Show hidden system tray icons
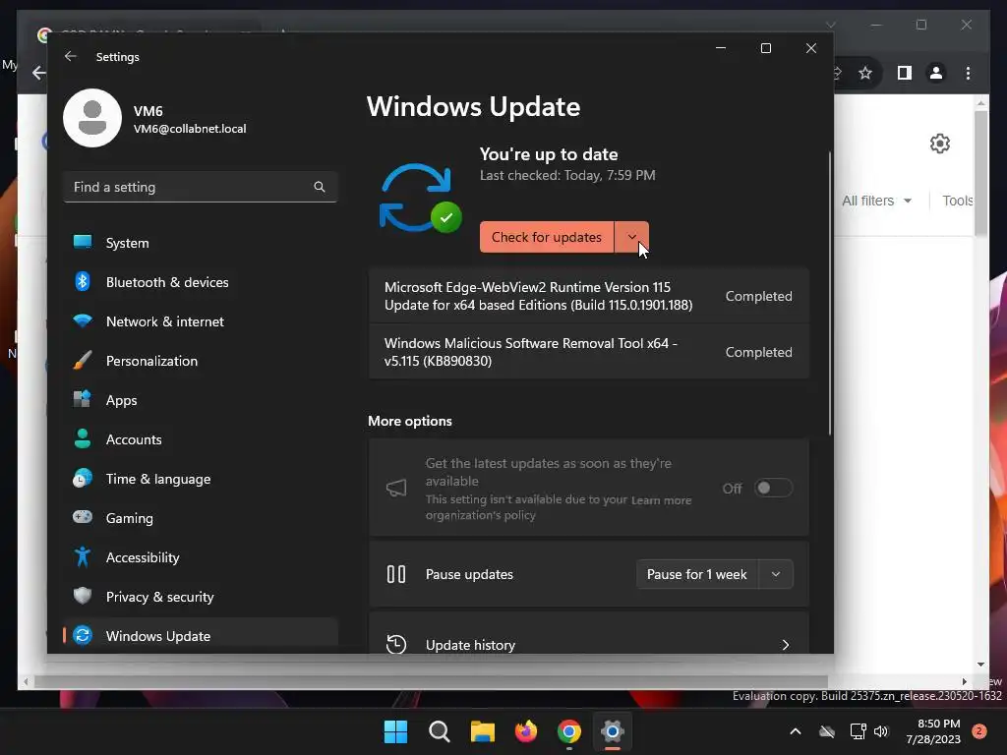The height and width of the screenshot is (755, 1007). point(795,731)
